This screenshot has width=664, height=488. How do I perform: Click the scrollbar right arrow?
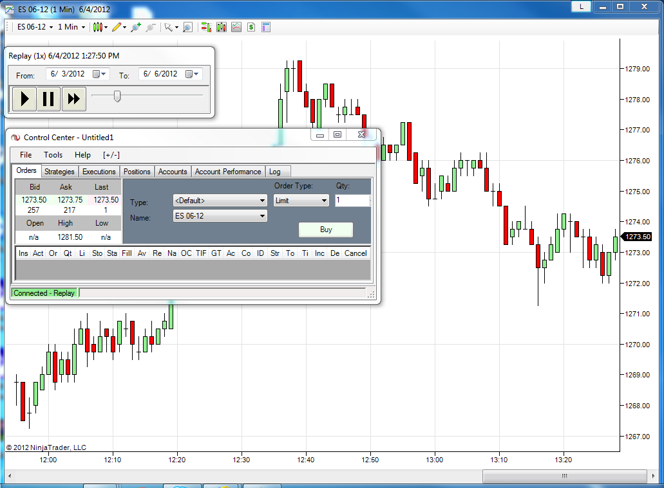tap(654, 476)
